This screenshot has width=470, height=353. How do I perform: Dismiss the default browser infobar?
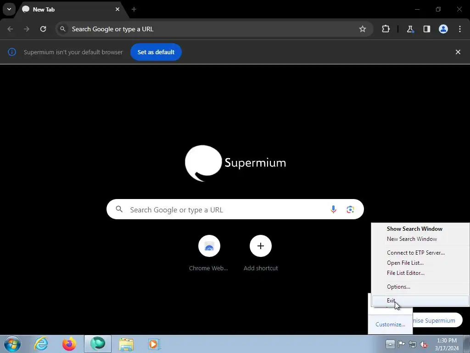click(458, 52)
